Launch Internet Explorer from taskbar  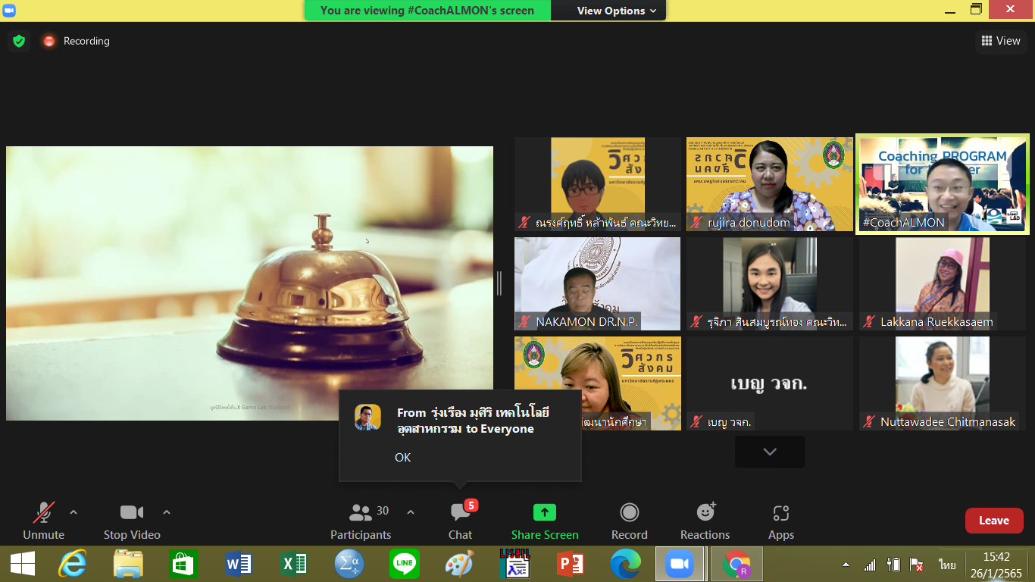pos(73,564)
